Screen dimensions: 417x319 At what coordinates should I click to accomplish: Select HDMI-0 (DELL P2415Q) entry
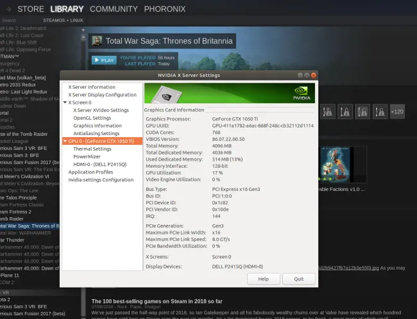coord(100,164)
